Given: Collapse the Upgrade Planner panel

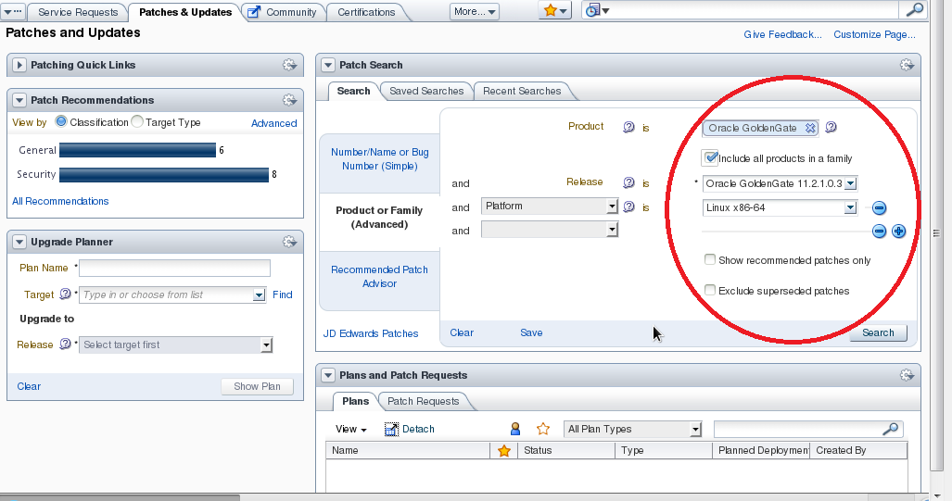Looking at the screenshot, I should (x=19, y=242).
